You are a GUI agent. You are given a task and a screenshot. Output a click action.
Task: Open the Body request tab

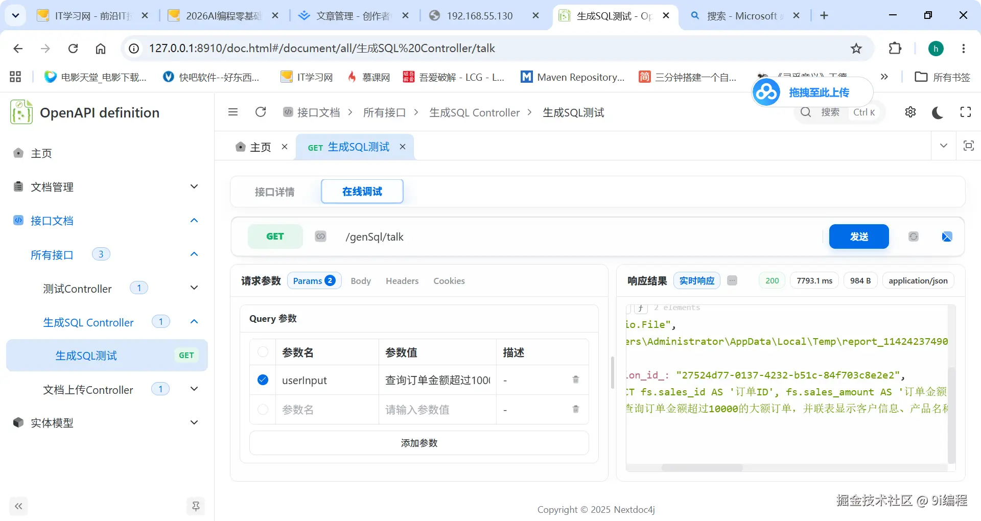coord(361,281)
